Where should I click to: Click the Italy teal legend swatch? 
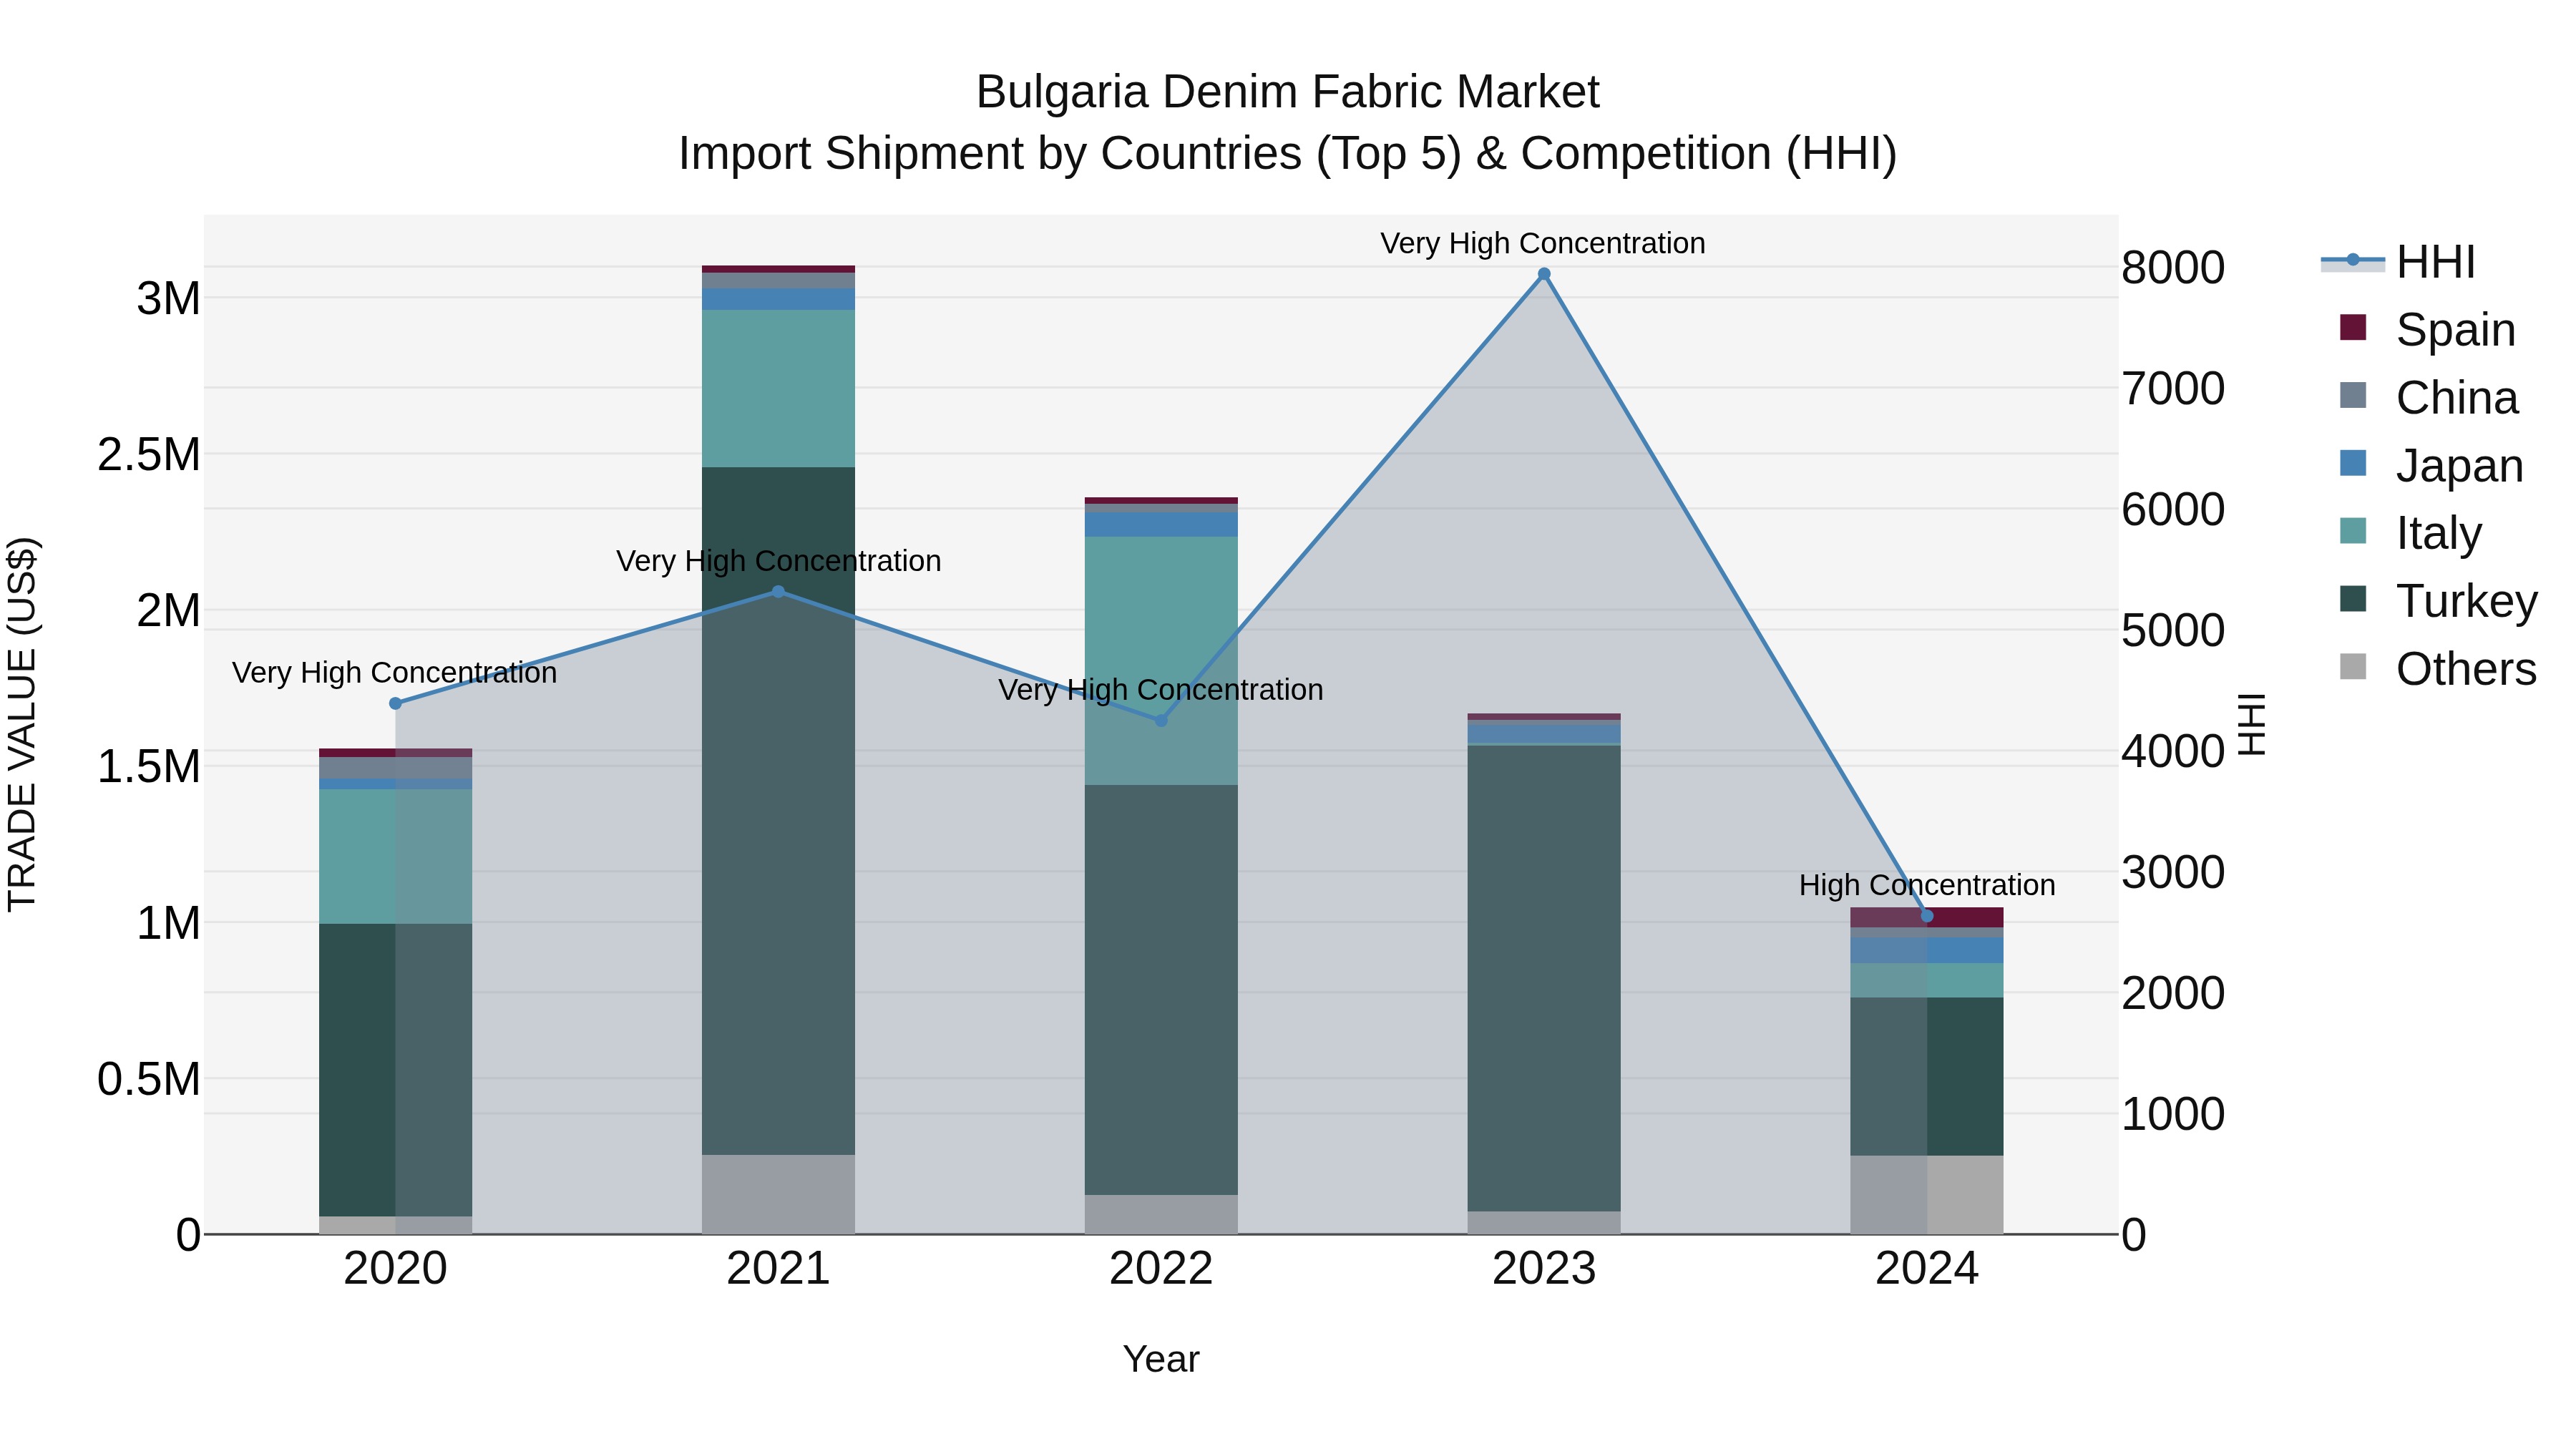[x=2353, y=530]
